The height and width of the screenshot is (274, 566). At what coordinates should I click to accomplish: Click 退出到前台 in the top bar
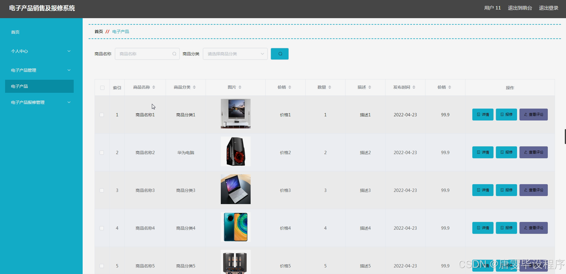[520, 8]
